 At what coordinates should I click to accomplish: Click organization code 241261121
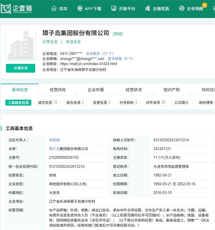tap(162, 149)
